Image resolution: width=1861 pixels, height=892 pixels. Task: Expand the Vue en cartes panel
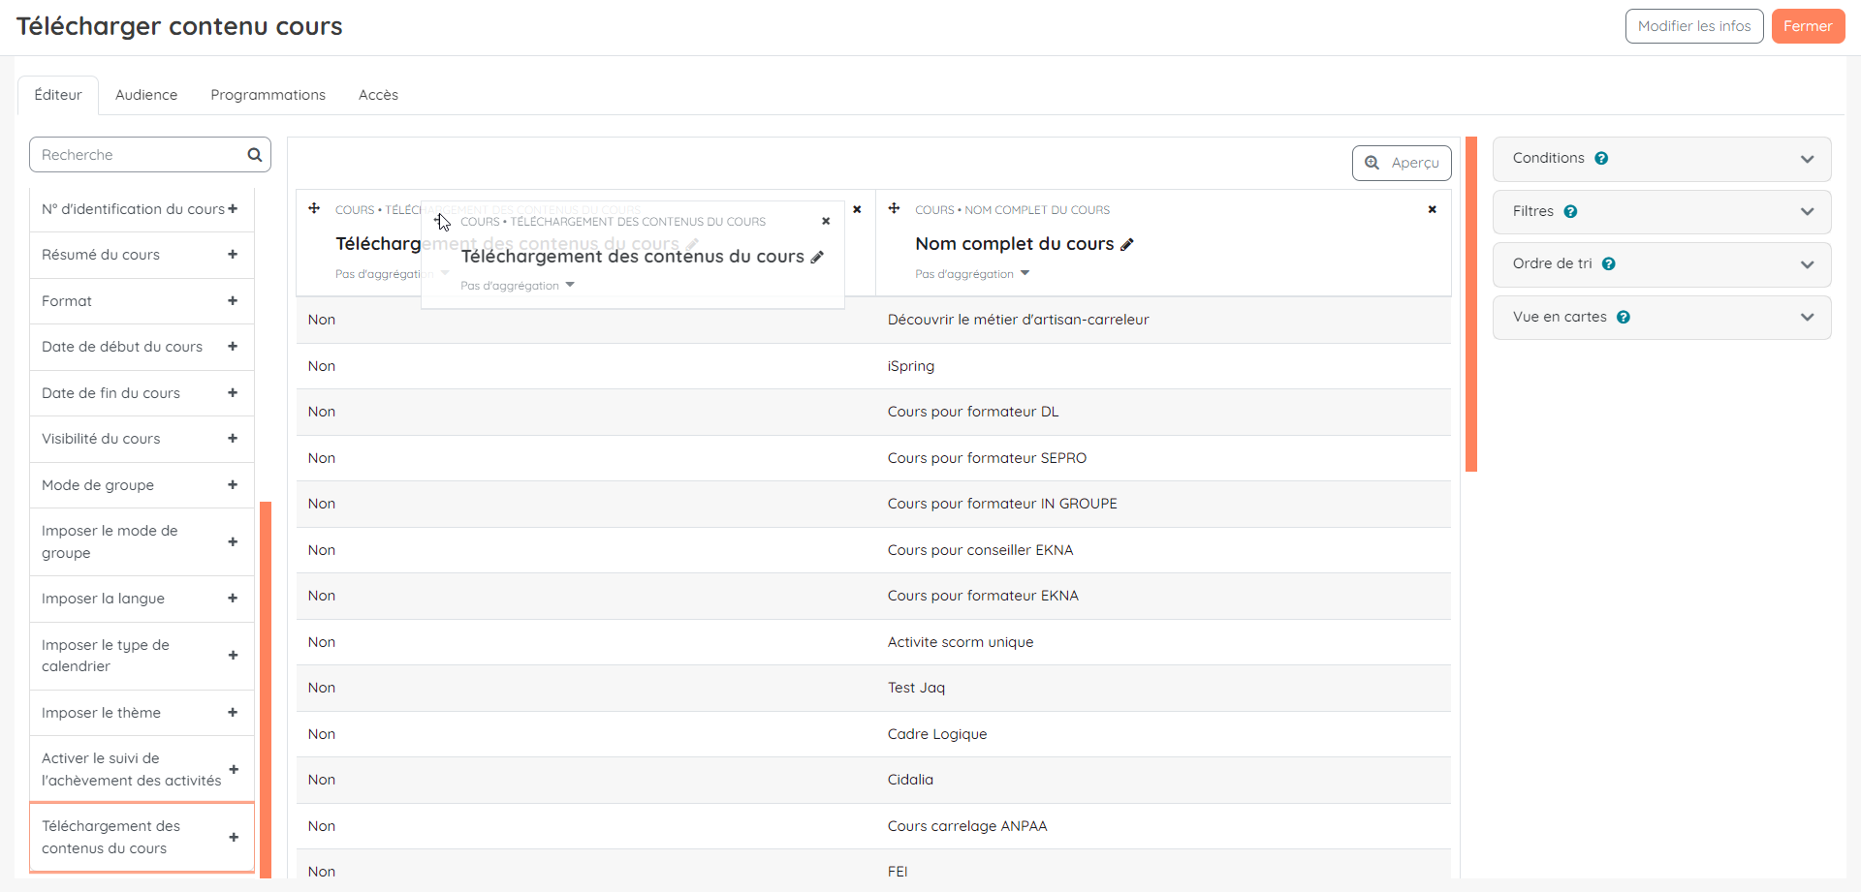[1807, 318]
